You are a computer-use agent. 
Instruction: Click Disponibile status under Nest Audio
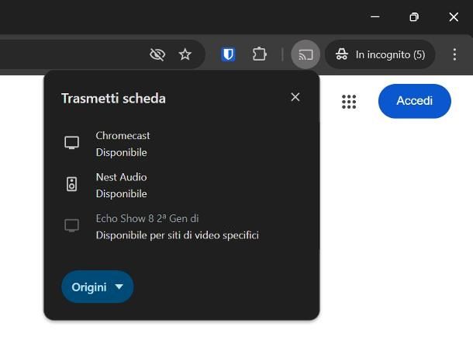coord(121,194)
